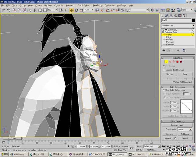Toggle absolute transform type-in mode icon

click(x=73, y=146)
